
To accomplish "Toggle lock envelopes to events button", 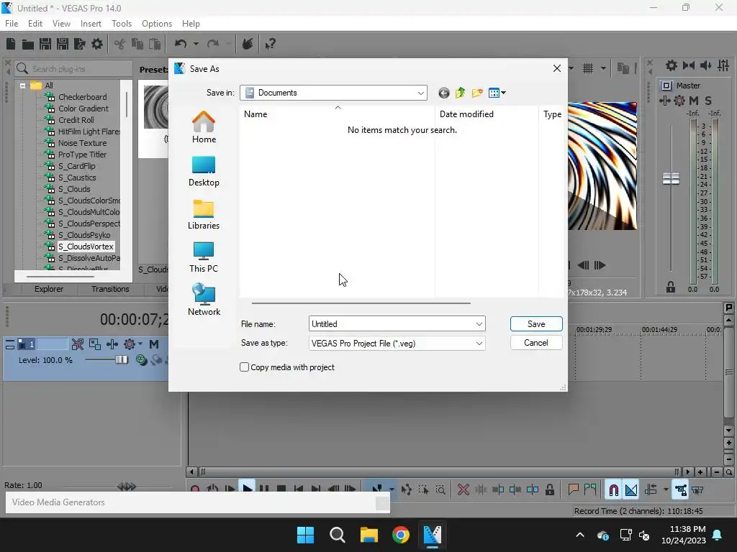I will [681, 490].
